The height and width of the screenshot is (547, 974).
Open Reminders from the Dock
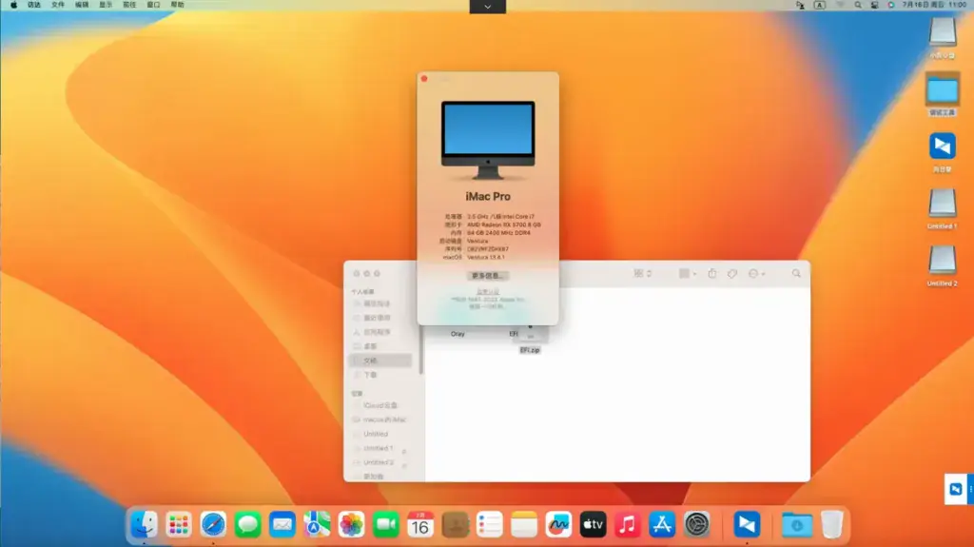click(490, 524)
